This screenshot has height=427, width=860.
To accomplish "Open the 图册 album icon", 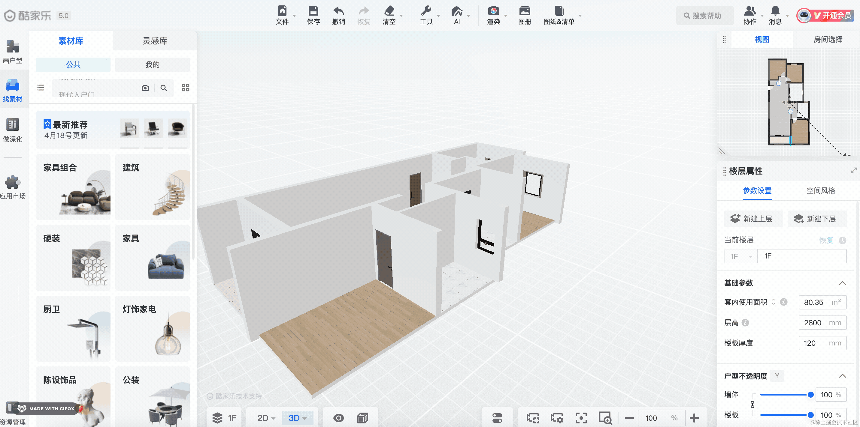I will [525, 11].
